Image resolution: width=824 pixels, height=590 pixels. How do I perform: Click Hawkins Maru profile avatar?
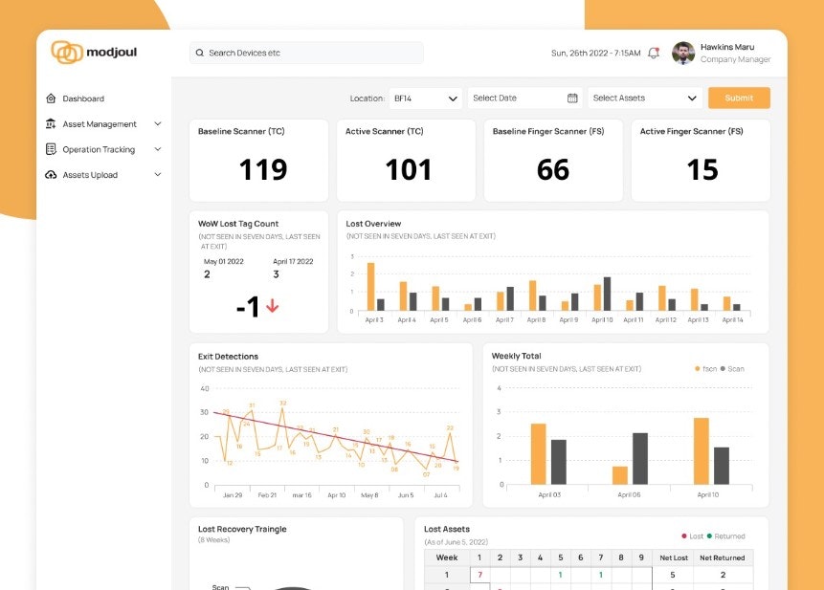click(x=683, y=53)
